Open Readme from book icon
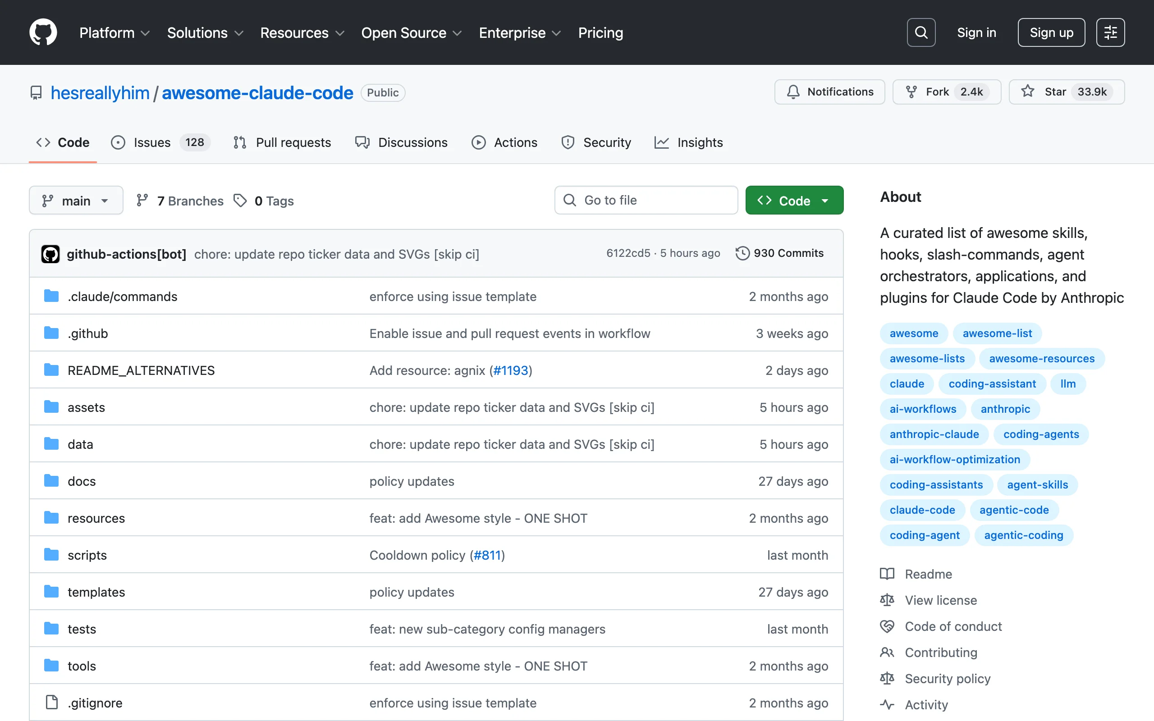Viewport: 1154px width, 721px height. [887, 574]
